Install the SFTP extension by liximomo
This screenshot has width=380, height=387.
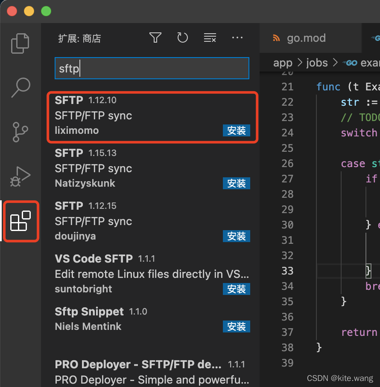tap(236, 131)
